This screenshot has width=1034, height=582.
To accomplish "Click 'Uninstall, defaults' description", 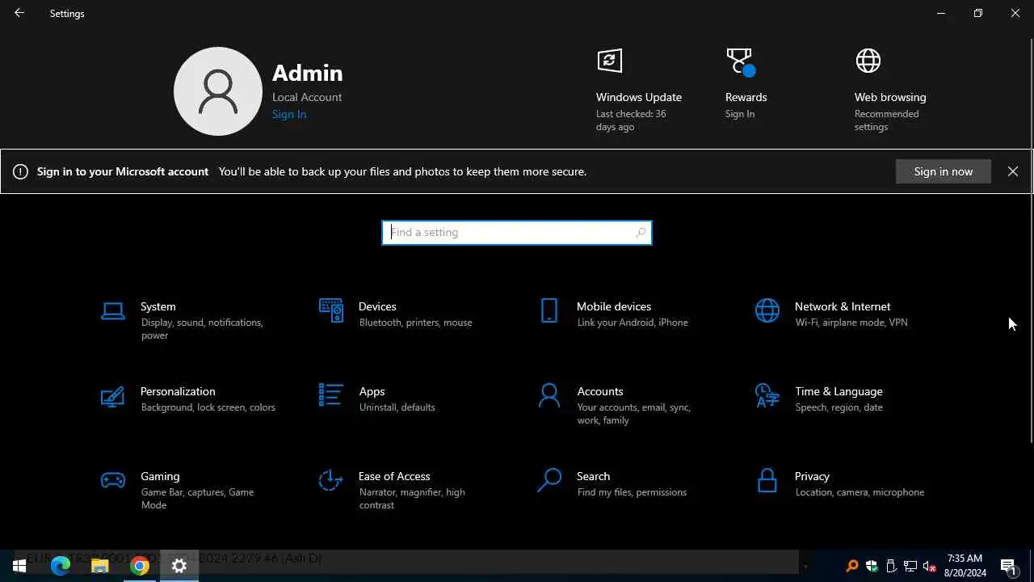I will point(397,407).
